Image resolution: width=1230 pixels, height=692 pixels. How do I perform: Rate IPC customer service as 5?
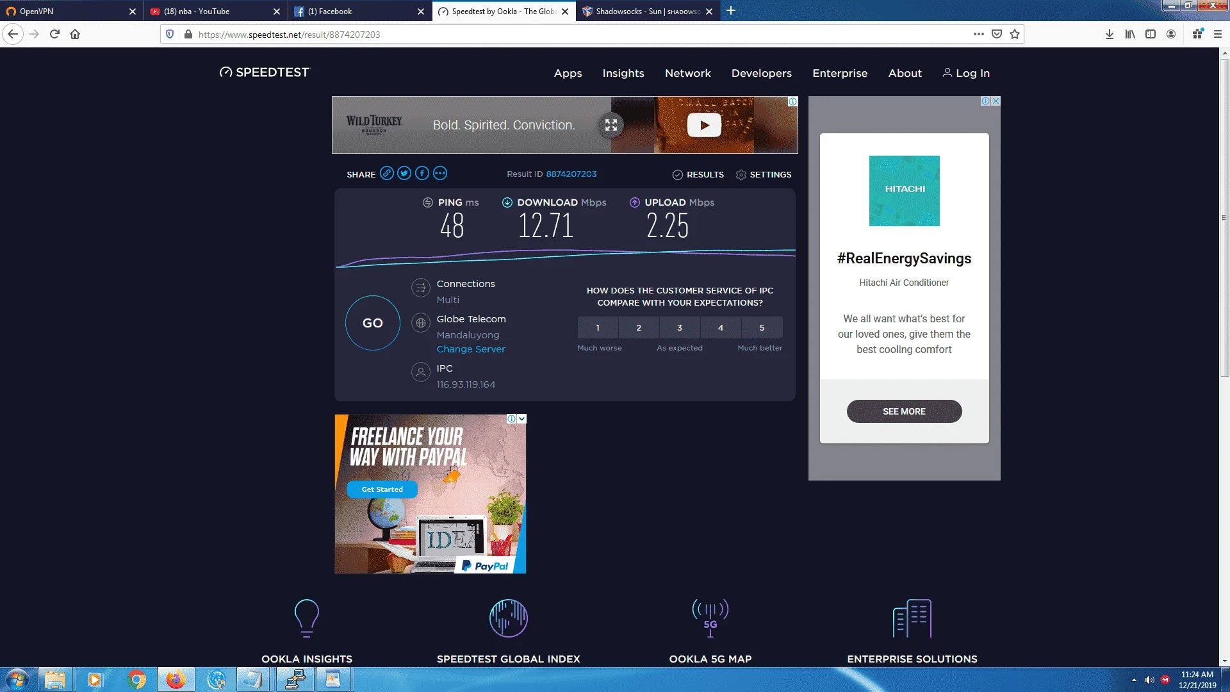point(762,327)
